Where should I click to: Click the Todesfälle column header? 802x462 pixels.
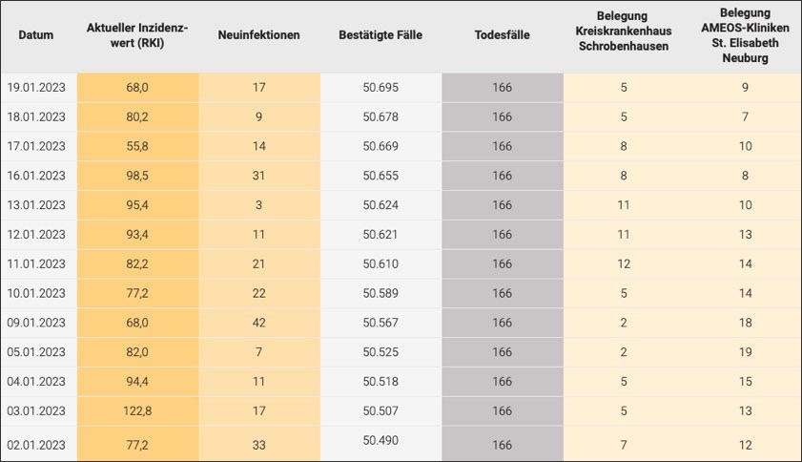pos(502,35)
